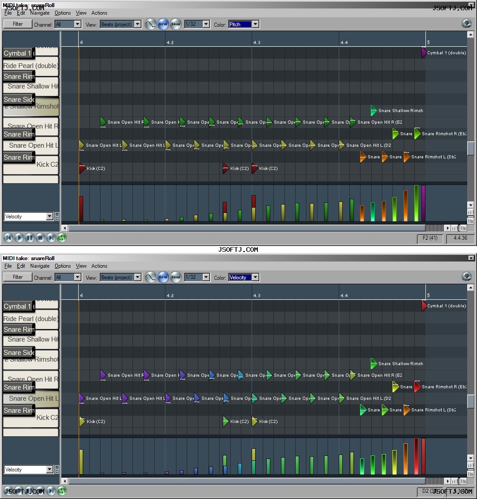Click the dock icon in the Pitch-colored editor
The height and width of the screenshot is (499, 477).
(x=466, y=24)
